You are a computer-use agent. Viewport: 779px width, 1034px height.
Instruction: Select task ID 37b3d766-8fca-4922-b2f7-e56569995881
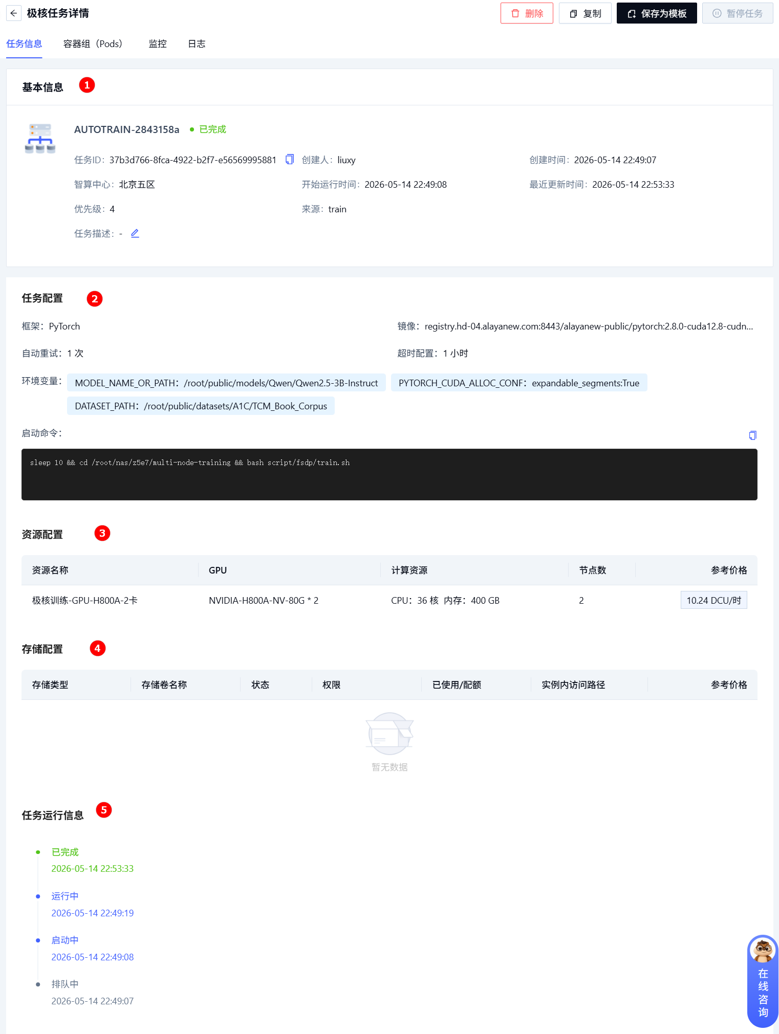[x=192, y=160]
